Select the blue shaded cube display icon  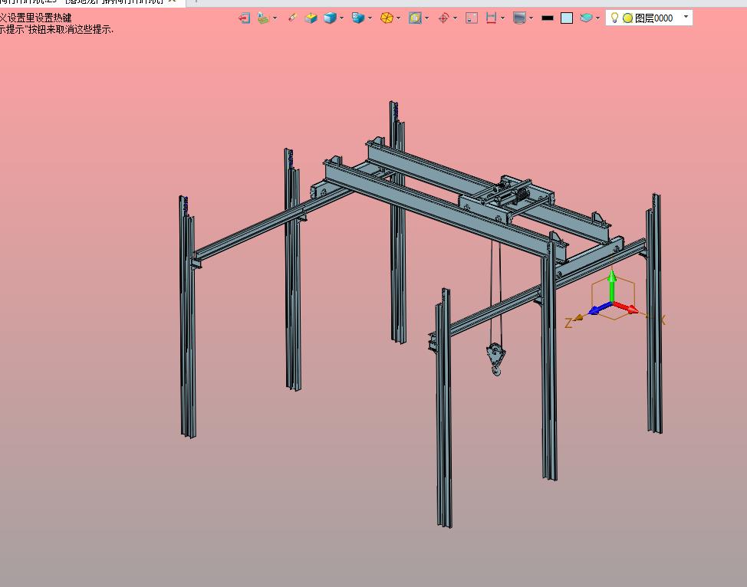[x=330, y=18]
